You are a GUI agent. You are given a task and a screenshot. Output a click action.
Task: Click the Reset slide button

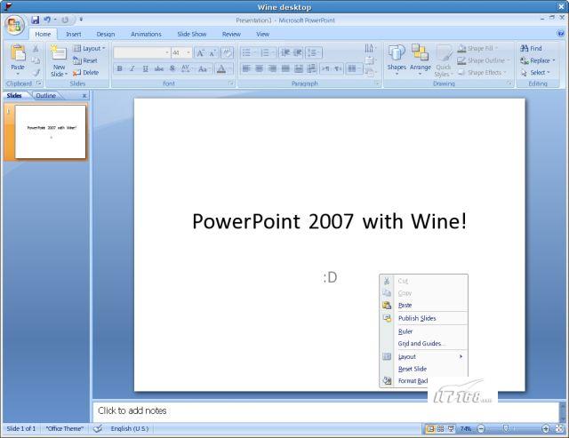point(85,60)
